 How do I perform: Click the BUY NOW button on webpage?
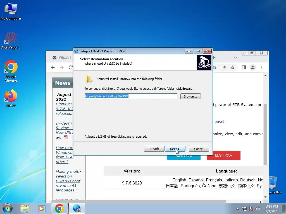click(223, 155)
